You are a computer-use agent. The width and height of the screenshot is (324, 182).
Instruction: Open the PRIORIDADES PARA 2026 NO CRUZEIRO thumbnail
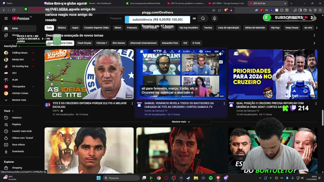tap(273, 74)
